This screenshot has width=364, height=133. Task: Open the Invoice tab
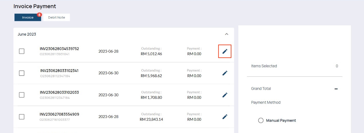point(28,17)
